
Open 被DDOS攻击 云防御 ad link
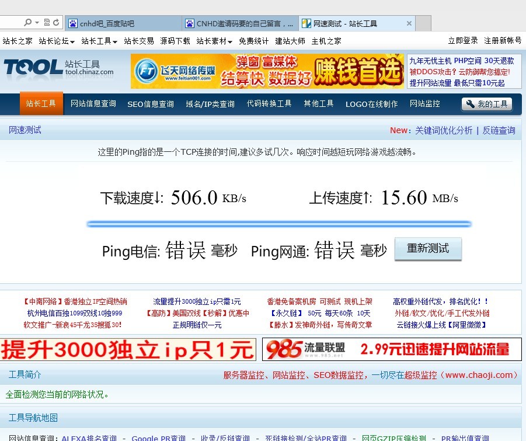click(459, 72)
